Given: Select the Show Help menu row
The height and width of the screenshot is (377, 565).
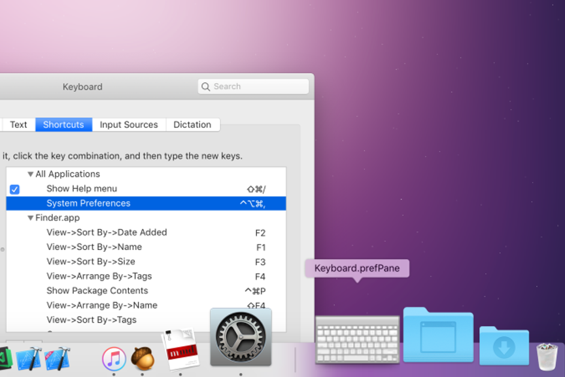Looking at the screenshot, I should [146, 189].
